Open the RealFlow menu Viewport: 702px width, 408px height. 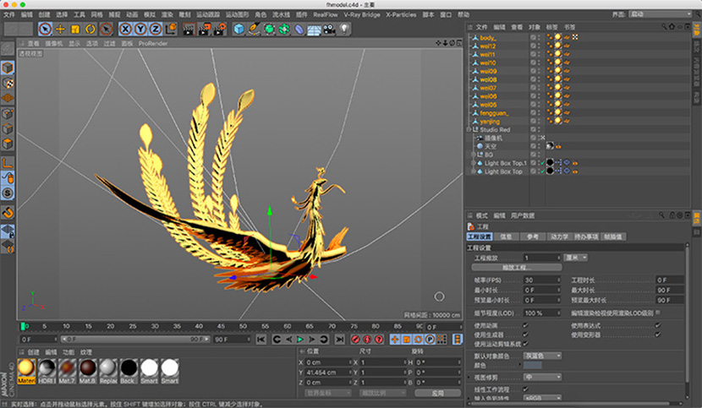[326, 14]
